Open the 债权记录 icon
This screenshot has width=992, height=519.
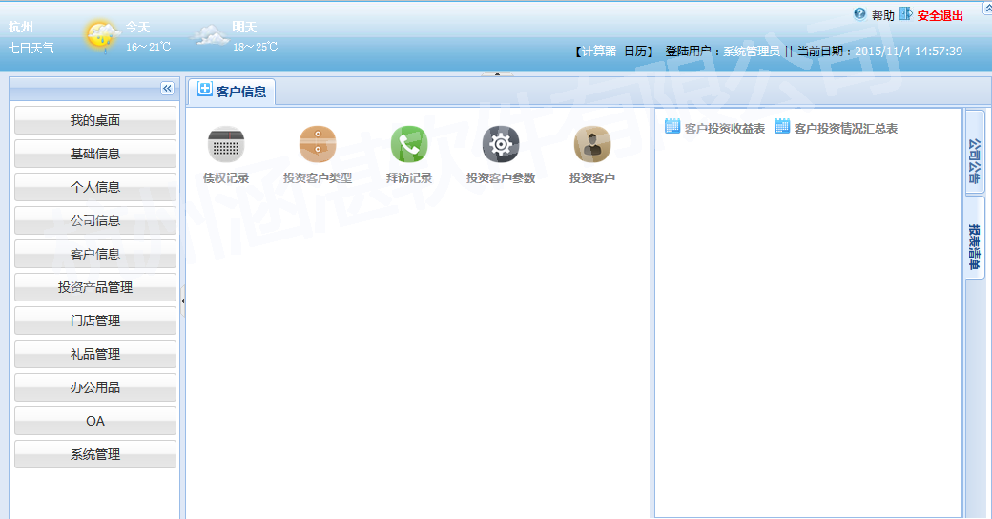(x=226, y=145)
